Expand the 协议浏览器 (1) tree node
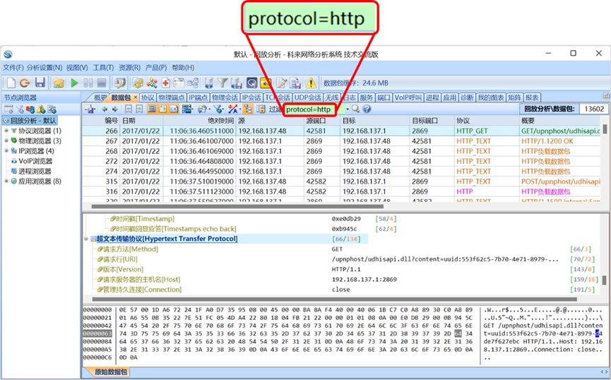Viewport: 611px width, 380px height. pyautogui.click(x=6, y=131)
